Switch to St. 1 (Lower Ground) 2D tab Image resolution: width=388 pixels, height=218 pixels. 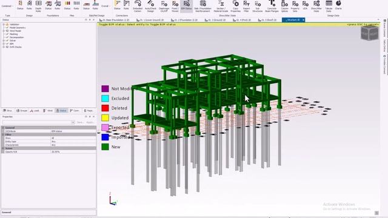click(150, 20)
